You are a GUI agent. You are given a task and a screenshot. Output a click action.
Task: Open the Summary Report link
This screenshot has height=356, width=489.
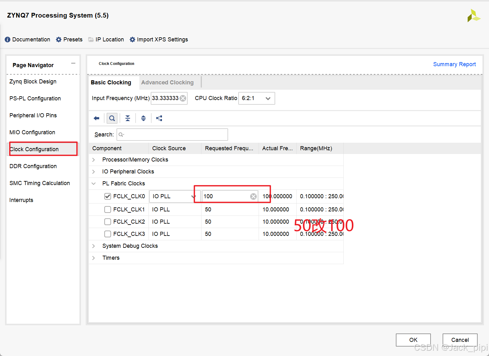click(454, 64)
